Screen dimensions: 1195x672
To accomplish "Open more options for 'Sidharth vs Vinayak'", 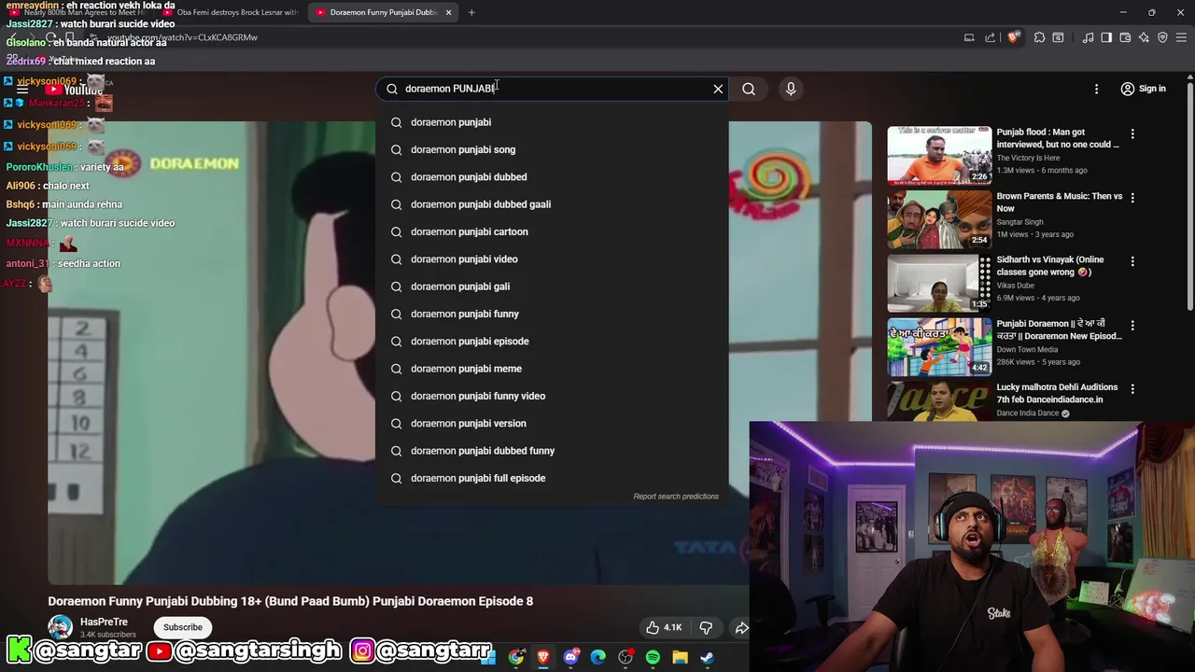I will coord(1132,261).
